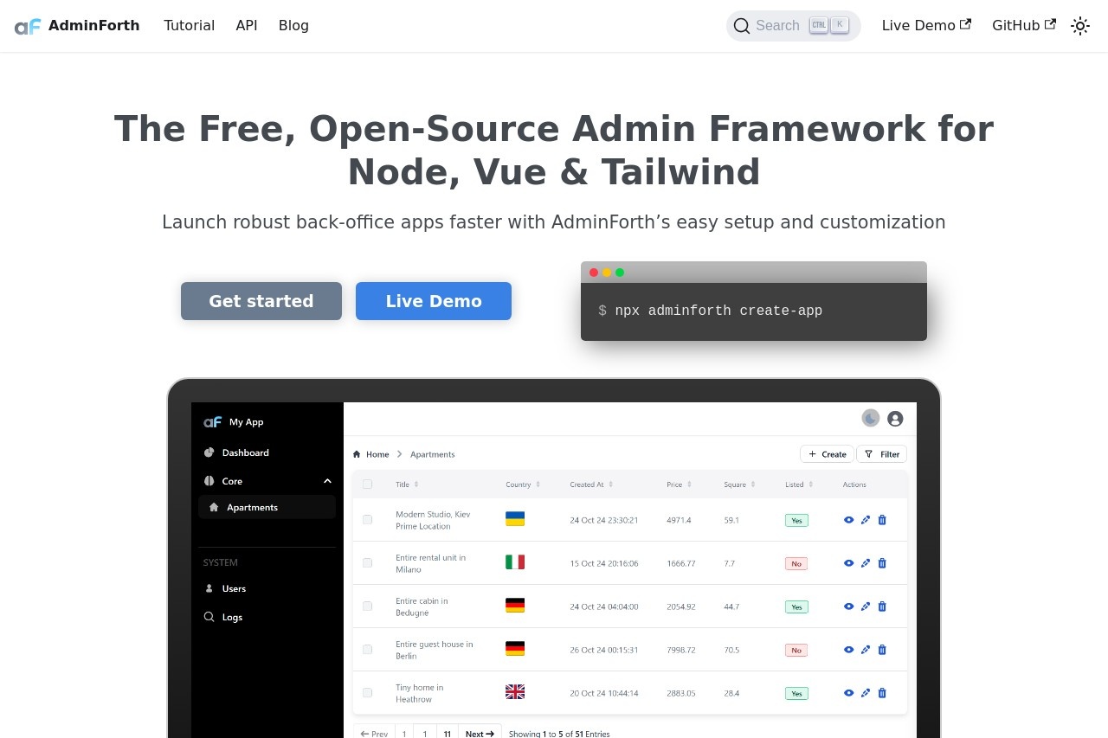The width and height of the screenshot is (1108, 738).
Task: Click the green dot in terminal window
Action: (620, 273)
